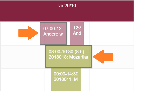The height and width of the screenshot is (99, 141).
Task: Select the 07:00-12 Andere w shift block
Action: click(53, 34)
